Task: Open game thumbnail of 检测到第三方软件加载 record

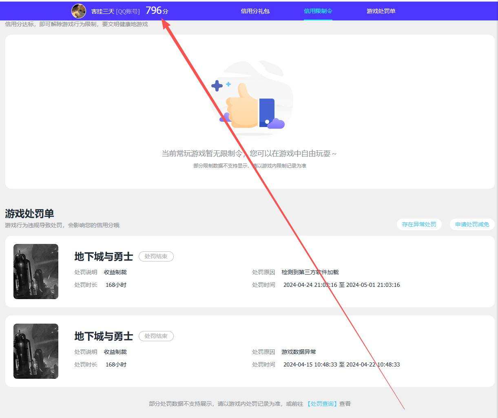Action: (36, 271)
